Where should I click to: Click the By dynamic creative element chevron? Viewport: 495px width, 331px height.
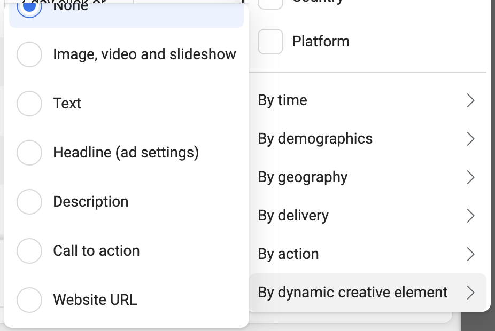coord(470,293)
